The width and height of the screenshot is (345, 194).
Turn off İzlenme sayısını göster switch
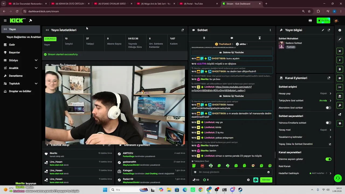[328, 159]
